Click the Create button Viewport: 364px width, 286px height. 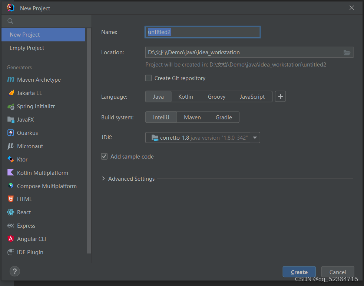299,272
